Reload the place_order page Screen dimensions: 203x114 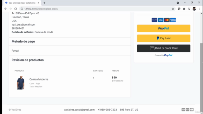pos(16,9)
